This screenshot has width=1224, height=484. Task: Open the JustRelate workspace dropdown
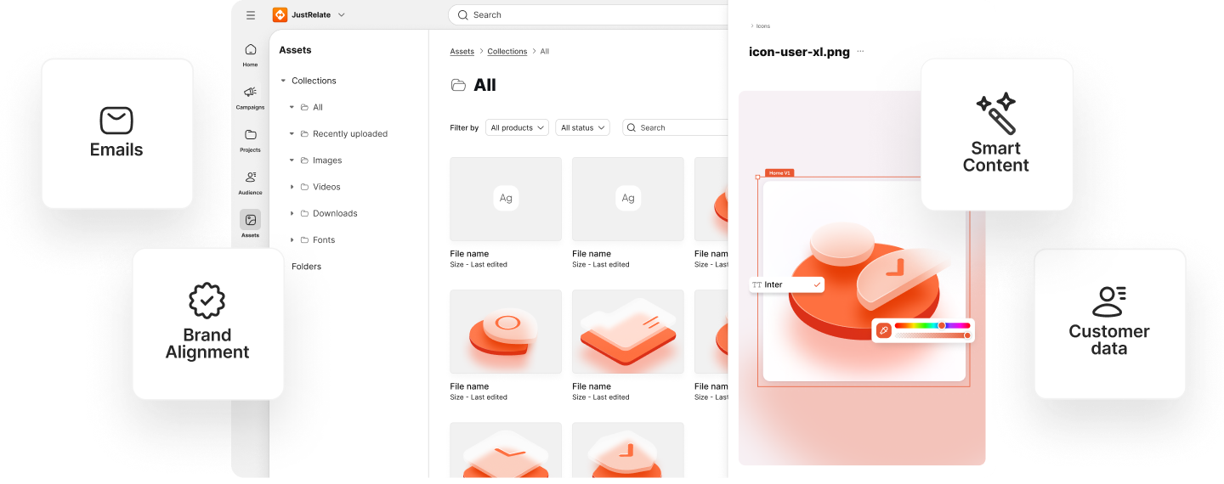(x=342, y=15)
